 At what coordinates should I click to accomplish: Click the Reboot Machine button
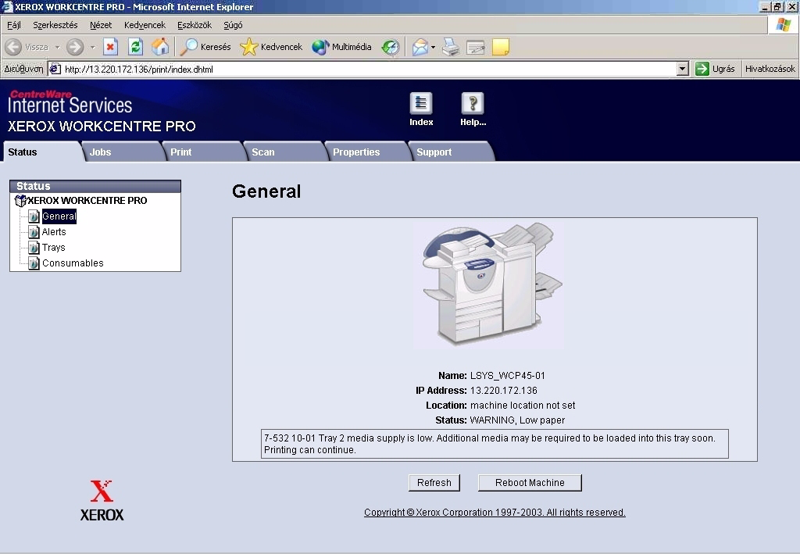530,483
